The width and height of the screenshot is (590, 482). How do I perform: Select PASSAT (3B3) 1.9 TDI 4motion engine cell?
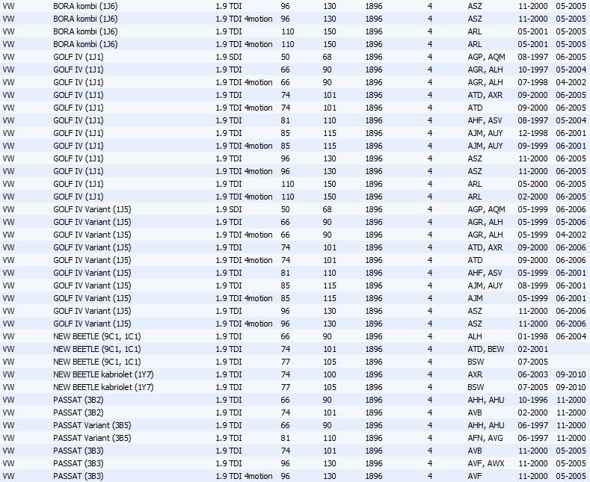[244, 476]
